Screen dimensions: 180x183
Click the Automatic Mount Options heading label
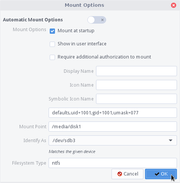[x=33, y=20]
